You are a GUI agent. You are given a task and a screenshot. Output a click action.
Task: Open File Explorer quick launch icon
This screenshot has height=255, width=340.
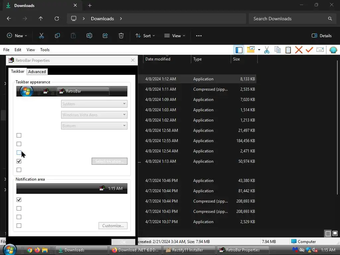point(45,250)
